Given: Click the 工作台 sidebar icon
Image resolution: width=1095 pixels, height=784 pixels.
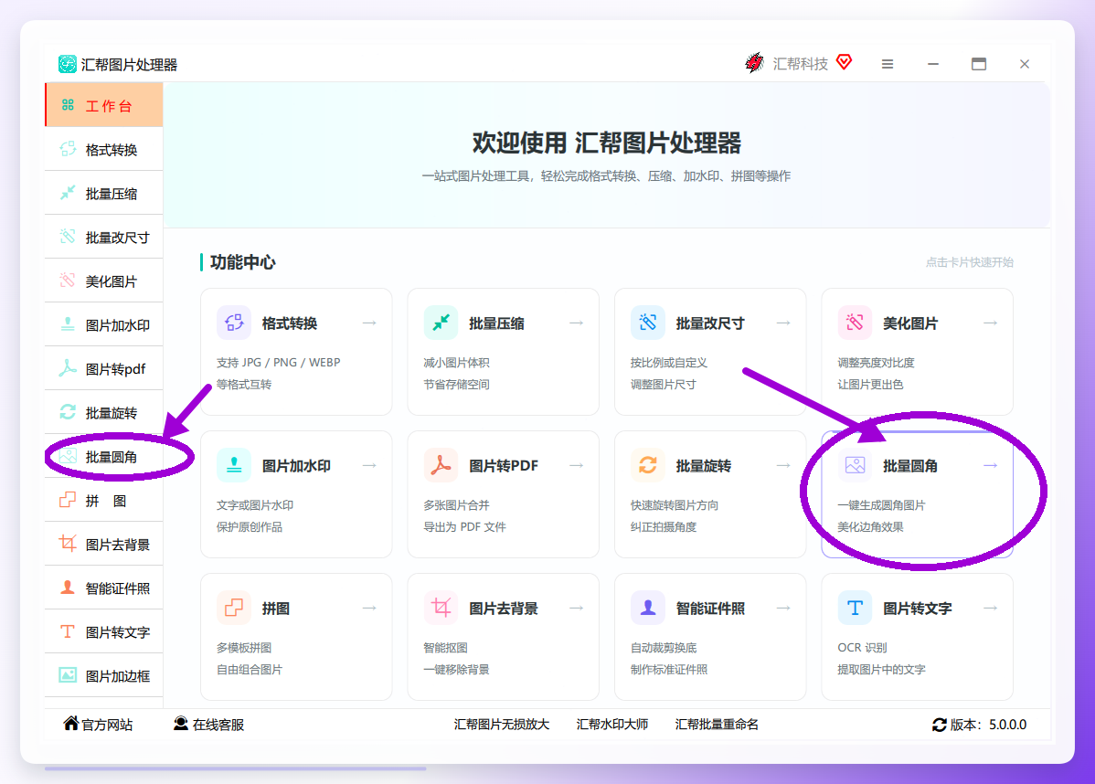Looking at the screenshot, I should (68, 105).
